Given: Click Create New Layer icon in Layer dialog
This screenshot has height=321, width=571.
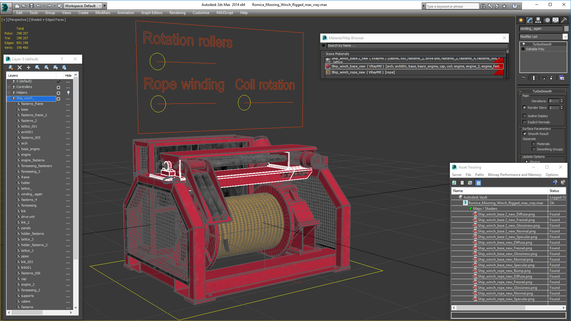Looking at the screenshot, I should point(11,67).
